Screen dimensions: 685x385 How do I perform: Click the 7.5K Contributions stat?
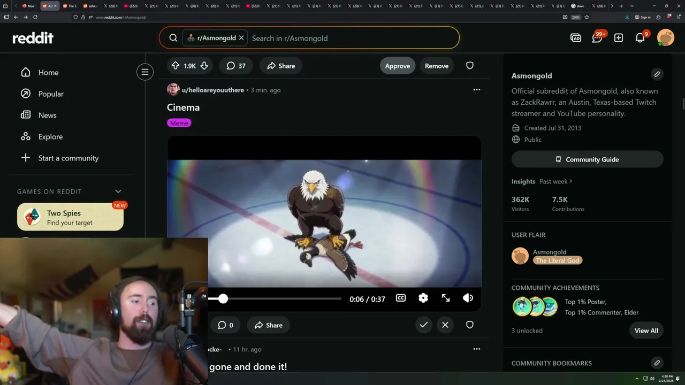pyautogui.click(x=568, y=204)
